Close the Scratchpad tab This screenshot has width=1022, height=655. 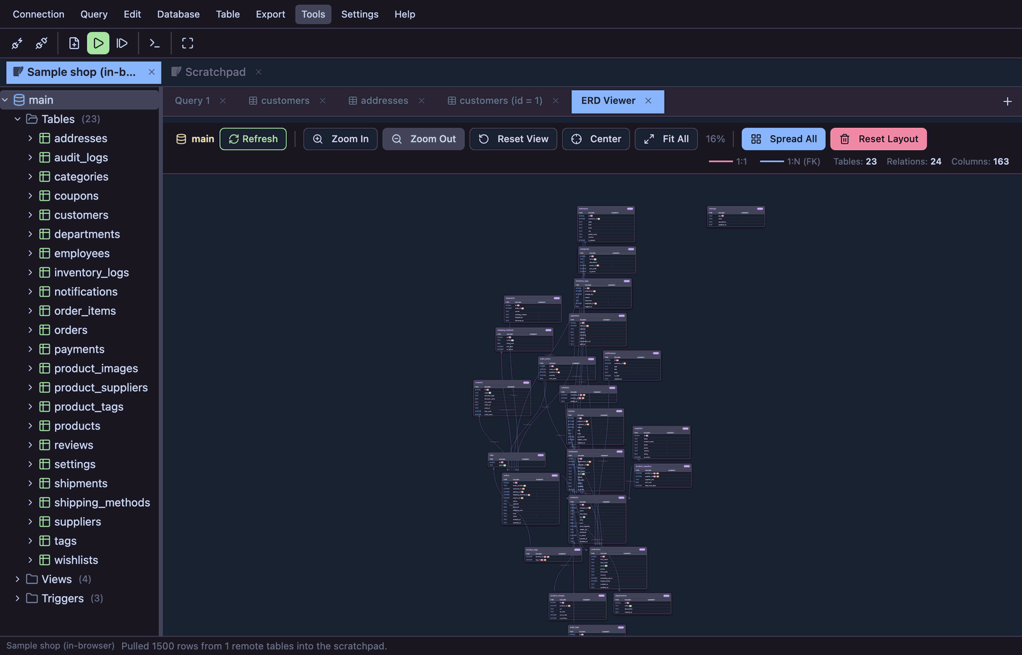tap(259, 72)
